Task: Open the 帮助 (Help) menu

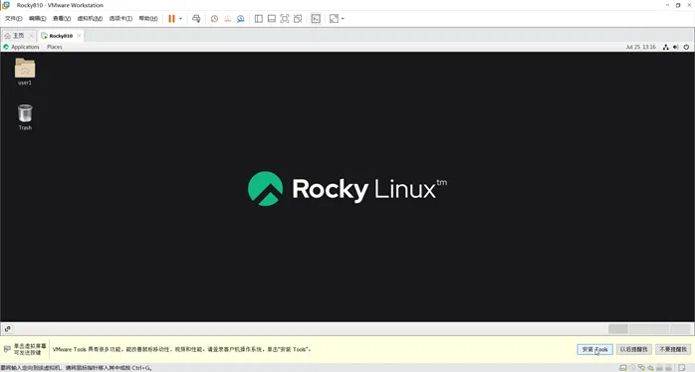Action: tap(148, 19)
